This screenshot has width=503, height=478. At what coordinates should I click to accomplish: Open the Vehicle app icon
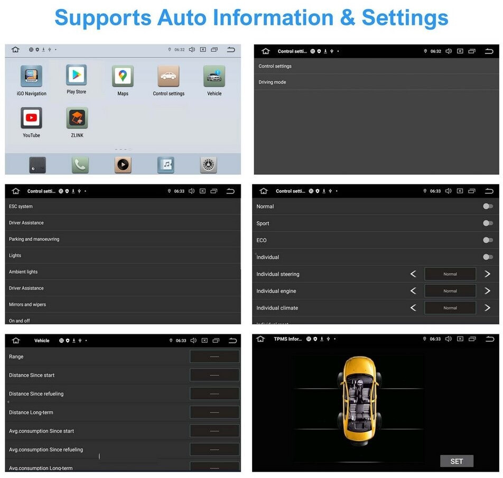pyautogui.click(x=215, y=76)
